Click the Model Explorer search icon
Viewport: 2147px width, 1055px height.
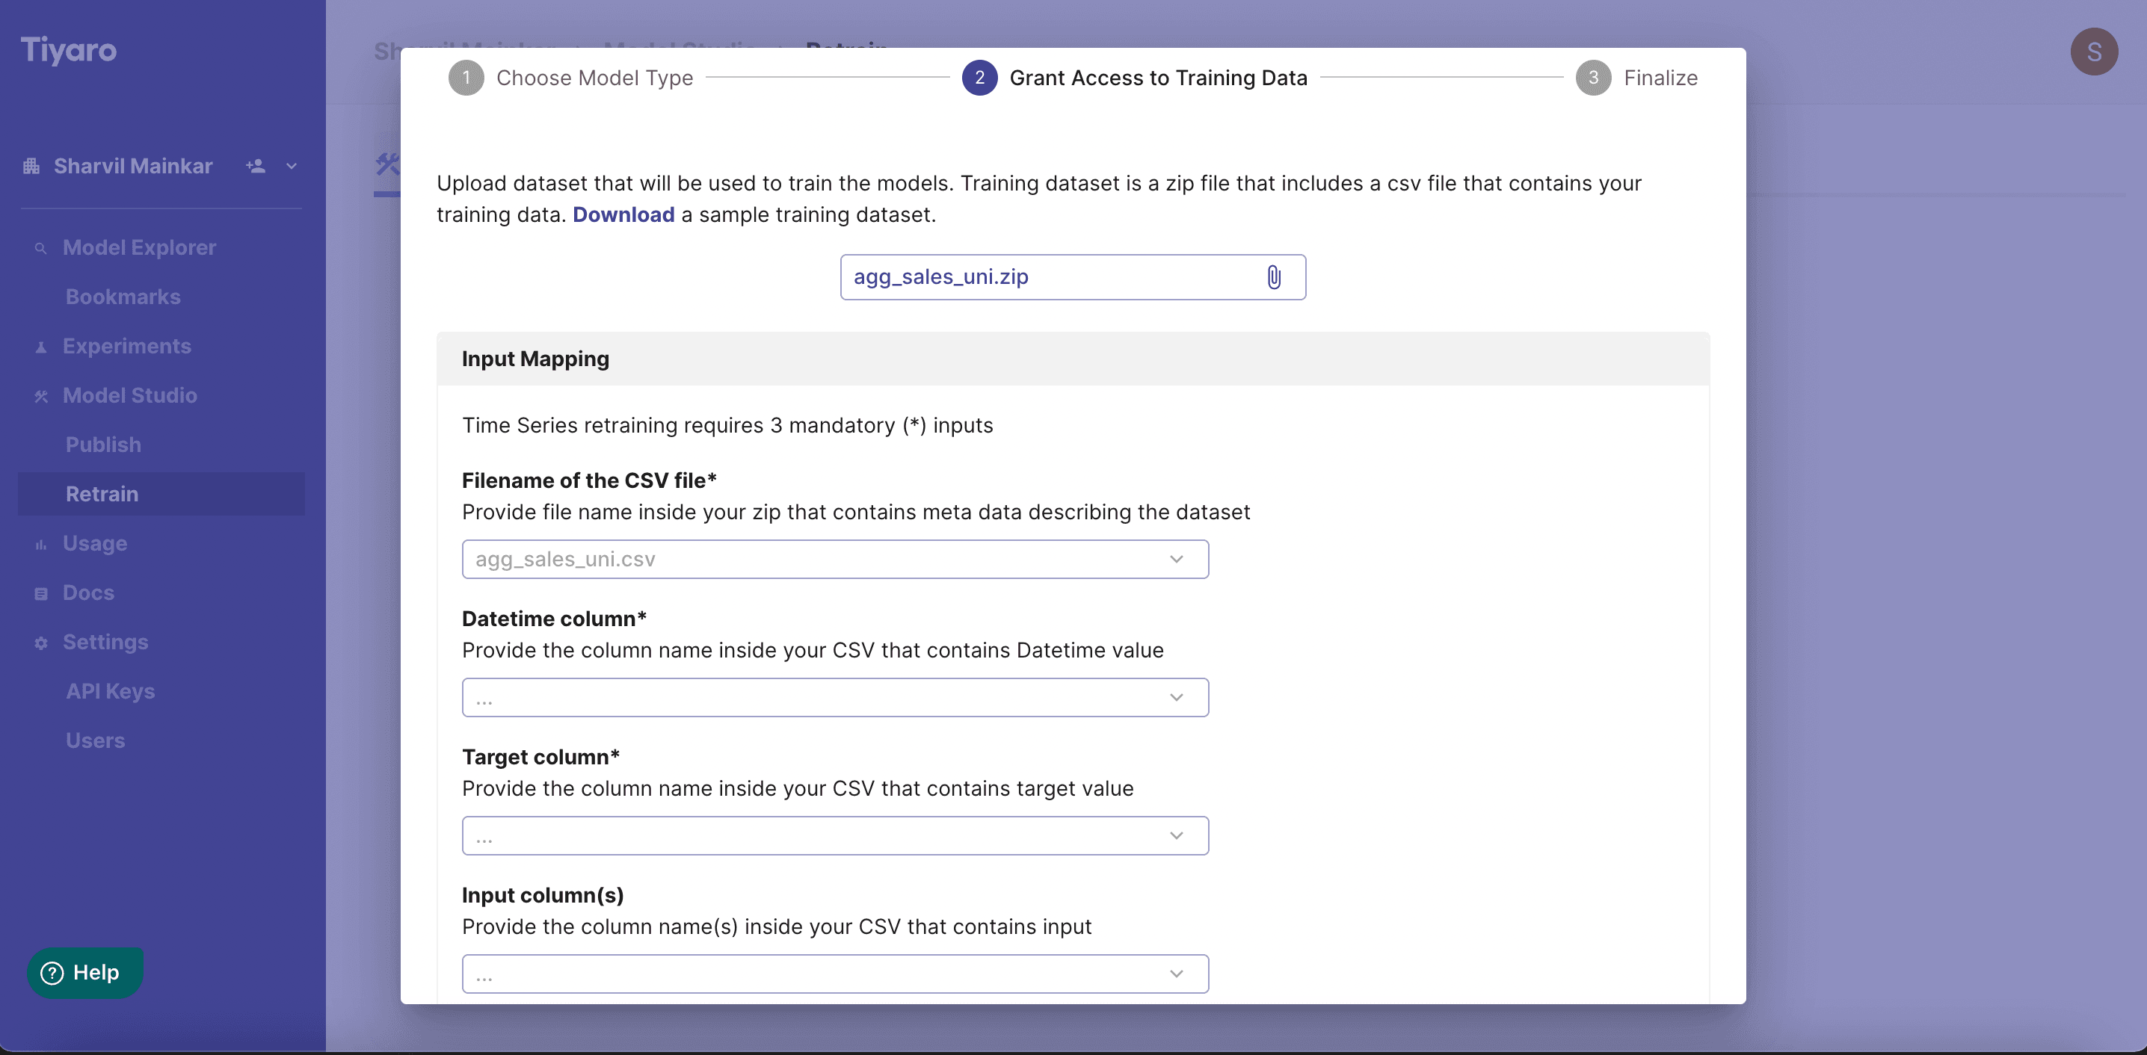coord(40,248)
